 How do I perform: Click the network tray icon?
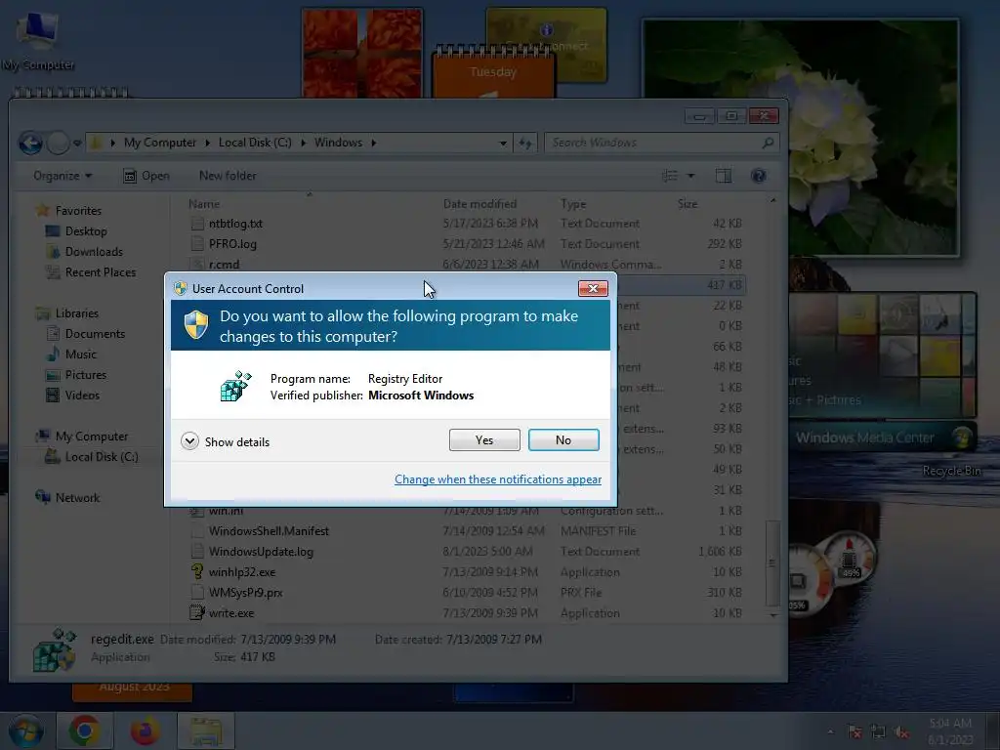pos(878,731)
